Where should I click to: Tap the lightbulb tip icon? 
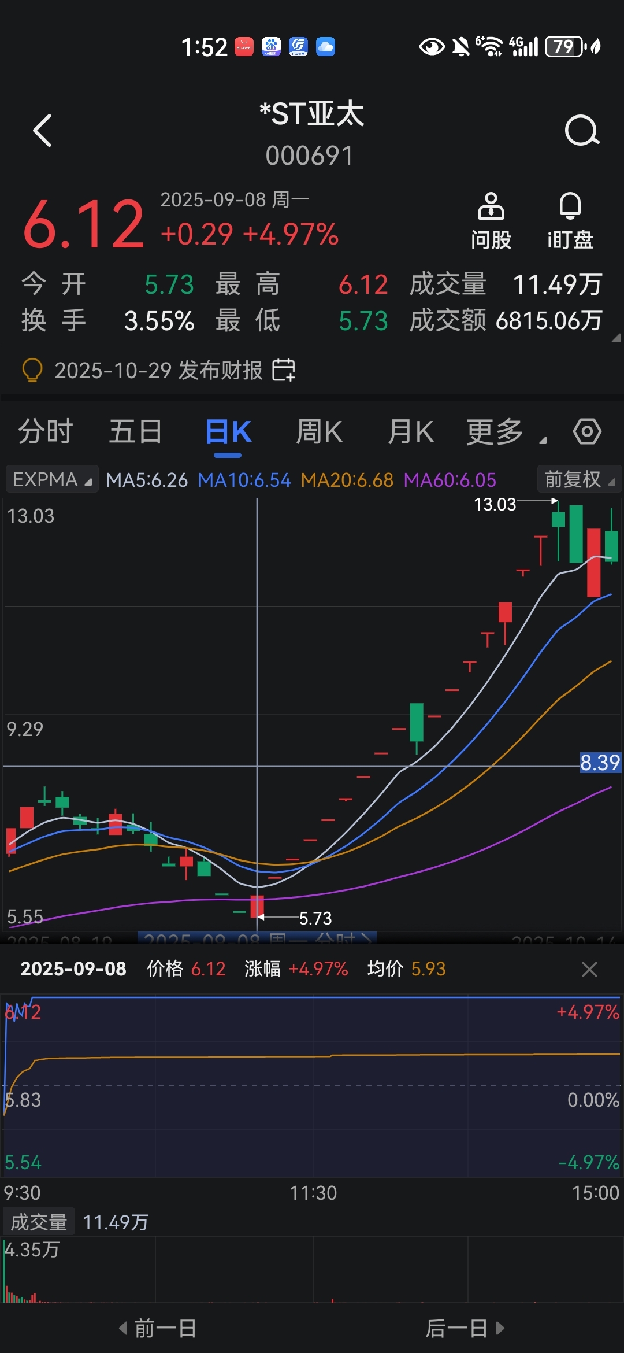[x=32, y=370]
